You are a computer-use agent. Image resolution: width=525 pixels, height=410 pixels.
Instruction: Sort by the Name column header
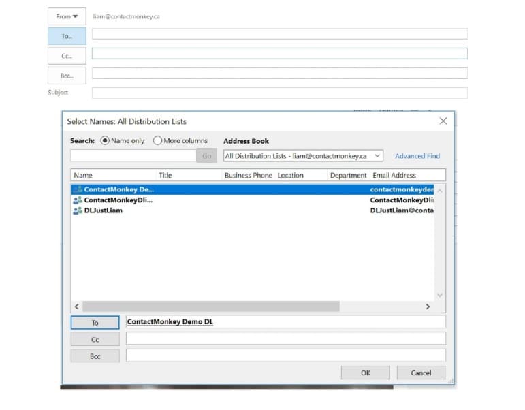[x=114, y=175]
